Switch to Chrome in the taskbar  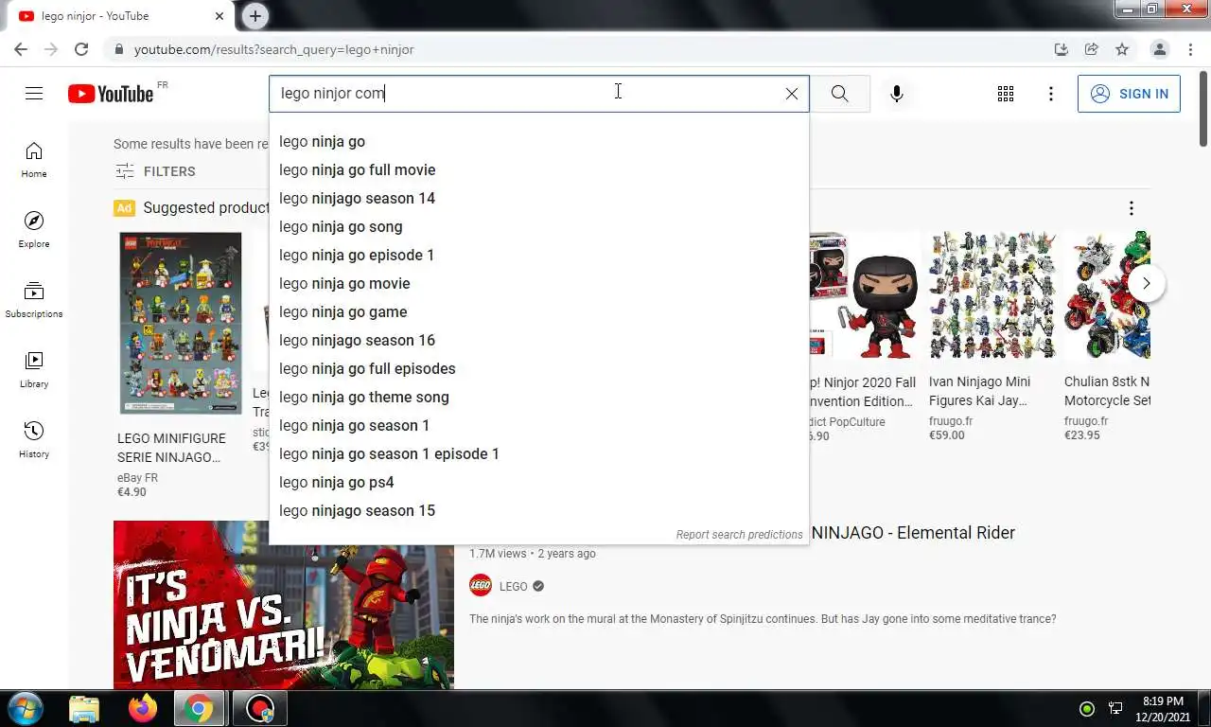click(x=199, y=708)
